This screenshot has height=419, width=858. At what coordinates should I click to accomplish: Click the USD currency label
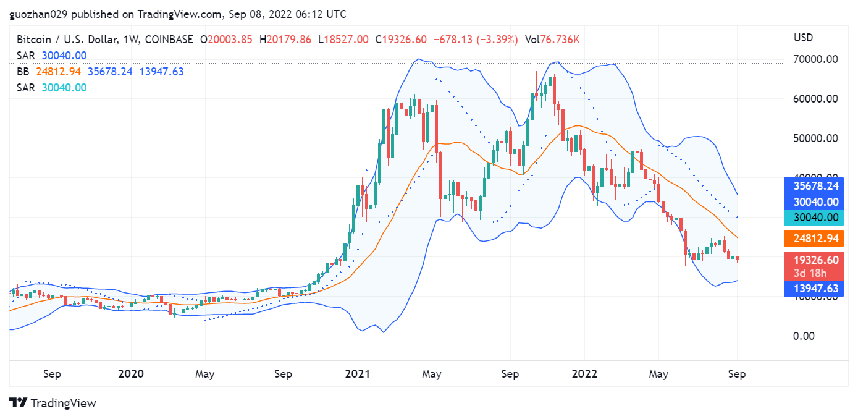[x=803, y=38]
